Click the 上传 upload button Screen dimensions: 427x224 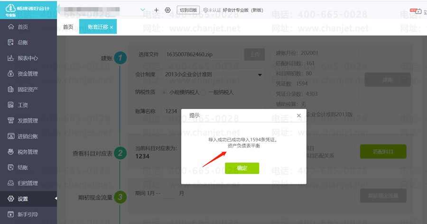tap(254, 54)
